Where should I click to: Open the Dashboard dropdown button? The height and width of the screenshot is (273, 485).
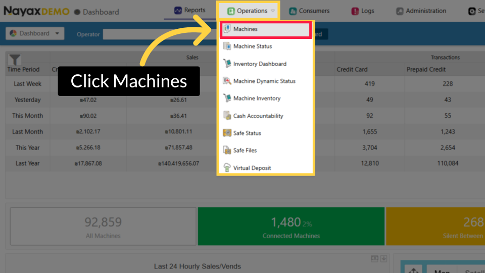(35, 34)
